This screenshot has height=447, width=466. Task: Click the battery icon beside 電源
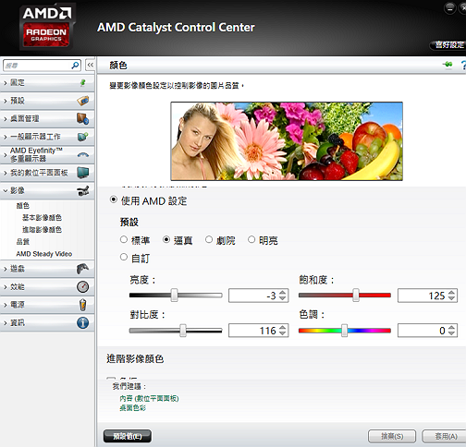pyautogui.click(x=83, y=305)
